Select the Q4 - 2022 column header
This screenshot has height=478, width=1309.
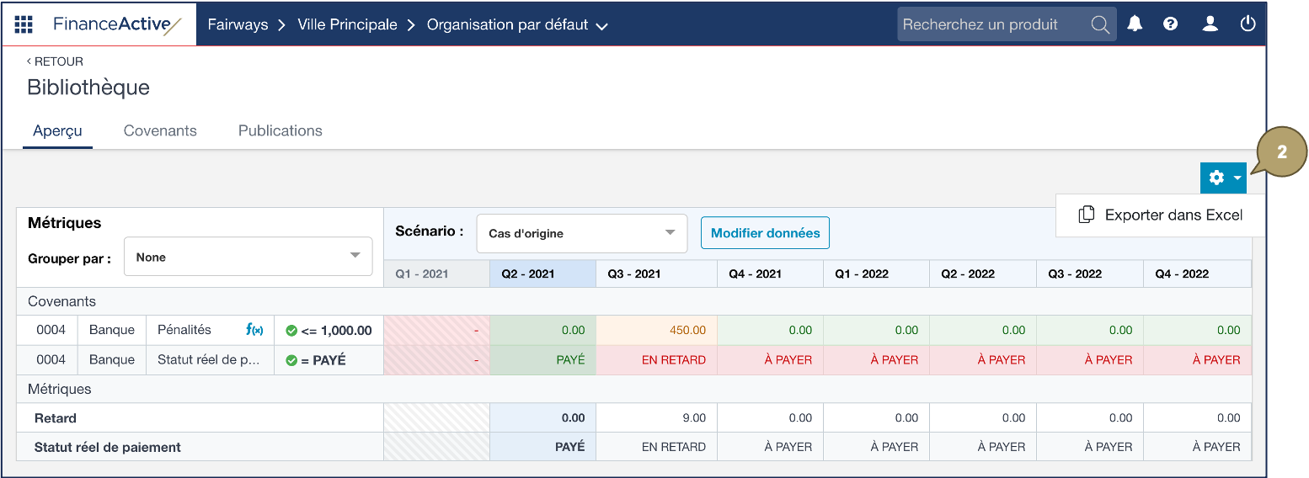point(1197,274)
